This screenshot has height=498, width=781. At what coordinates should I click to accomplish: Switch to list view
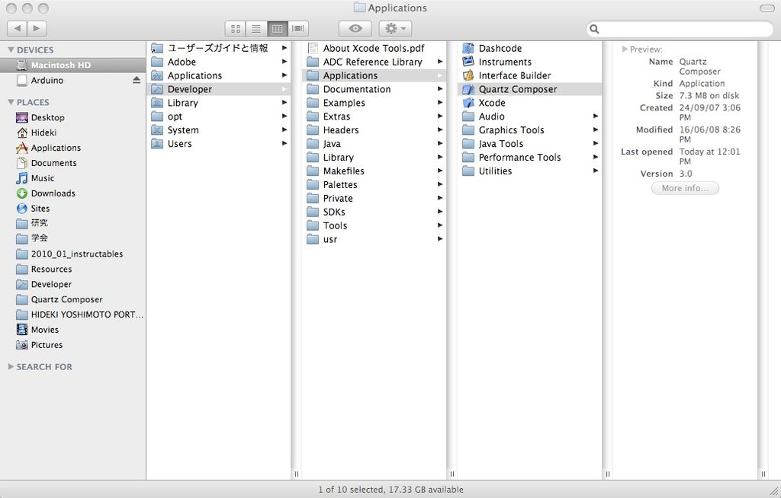pos(256,29)
